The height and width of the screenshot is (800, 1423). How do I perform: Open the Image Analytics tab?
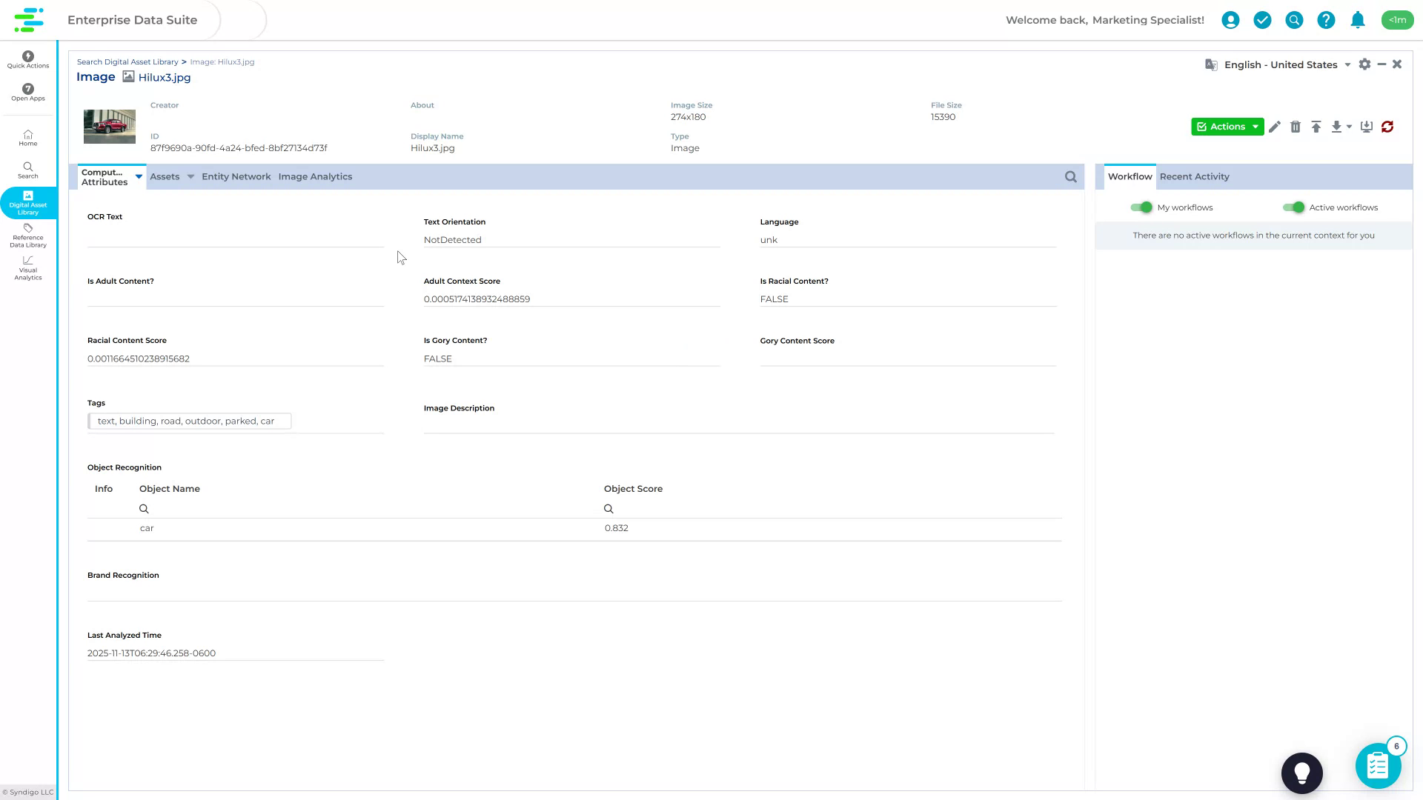(x=315, y=176)
